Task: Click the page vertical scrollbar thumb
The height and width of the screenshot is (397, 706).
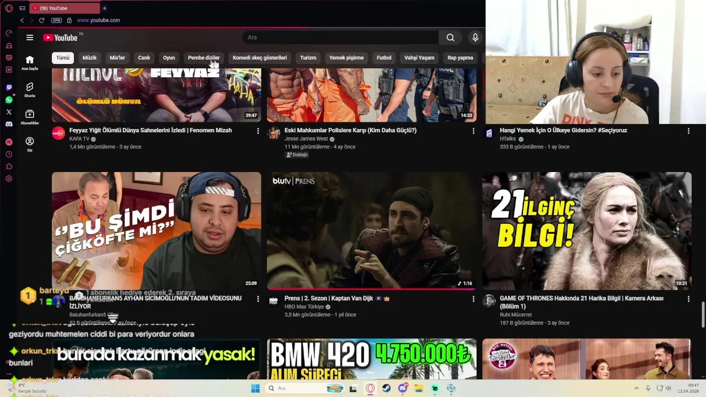Action: coord(703,314)
